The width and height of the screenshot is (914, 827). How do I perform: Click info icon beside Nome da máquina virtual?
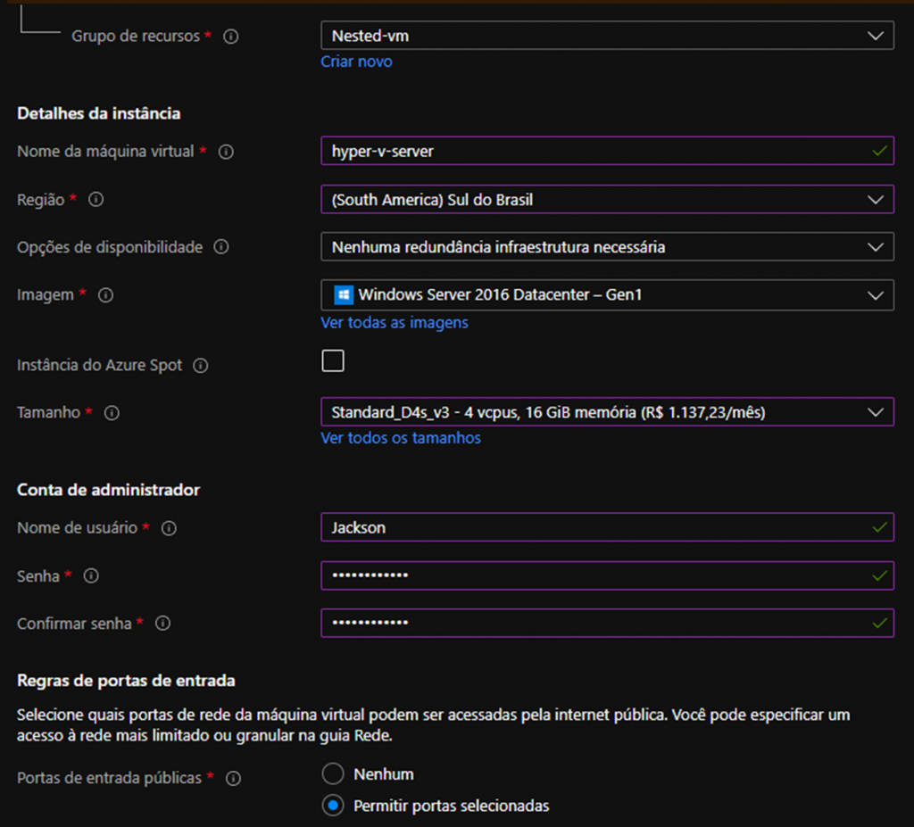226,152
